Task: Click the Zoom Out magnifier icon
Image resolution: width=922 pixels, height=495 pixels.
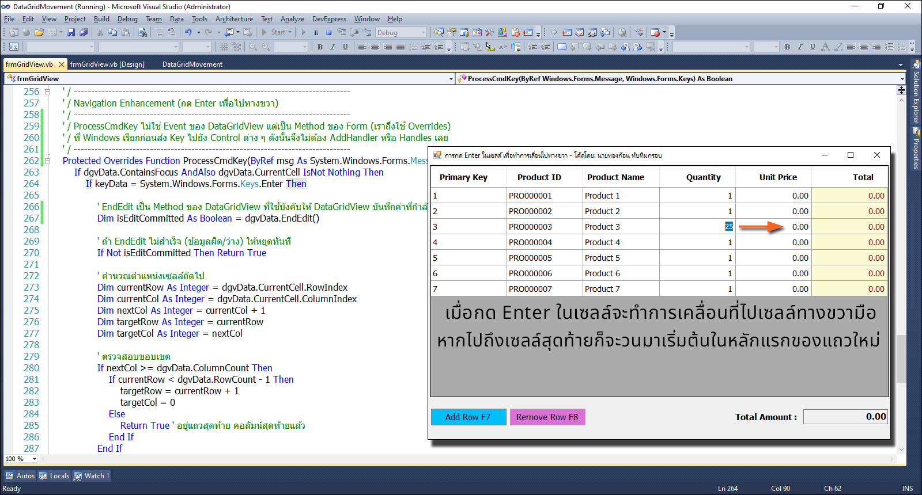Action: 253,47
